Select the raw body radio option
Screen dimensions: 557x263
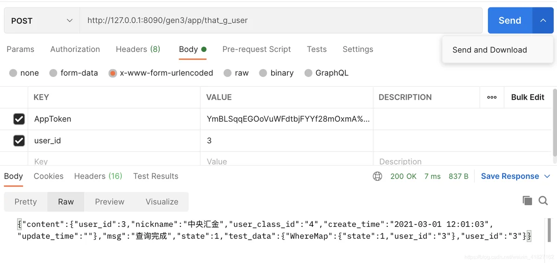point(227,73)
